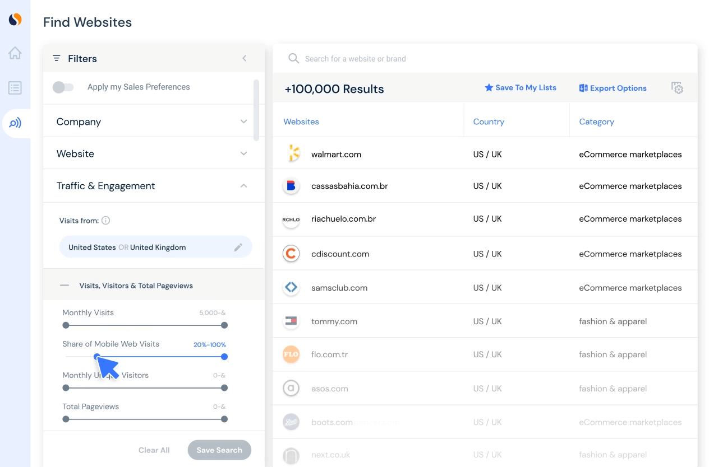Click Save To My Lists
The width and height of the screenshot is (709, 467).
(521, 88)
